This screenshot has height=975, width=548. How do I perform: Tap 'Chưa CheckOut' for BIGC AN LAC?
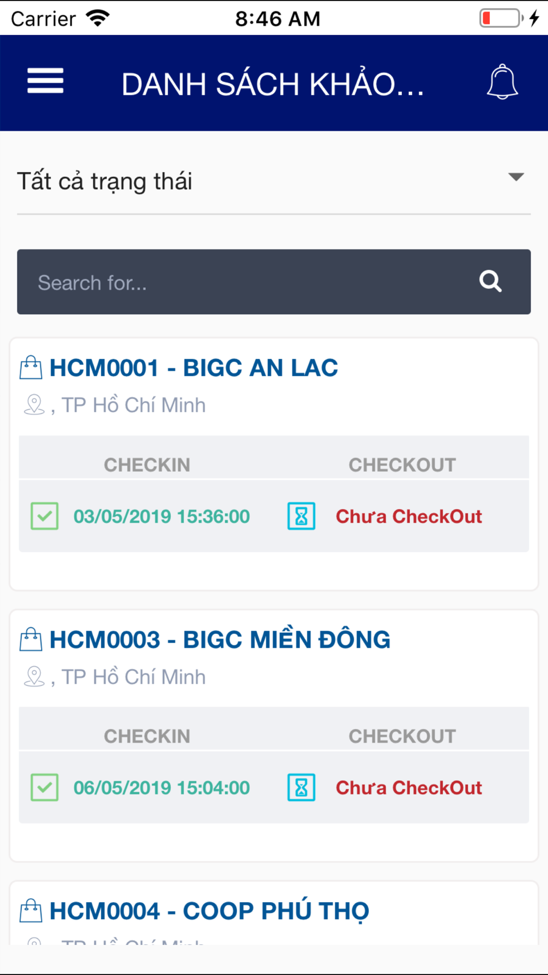[x=409, y=516]
